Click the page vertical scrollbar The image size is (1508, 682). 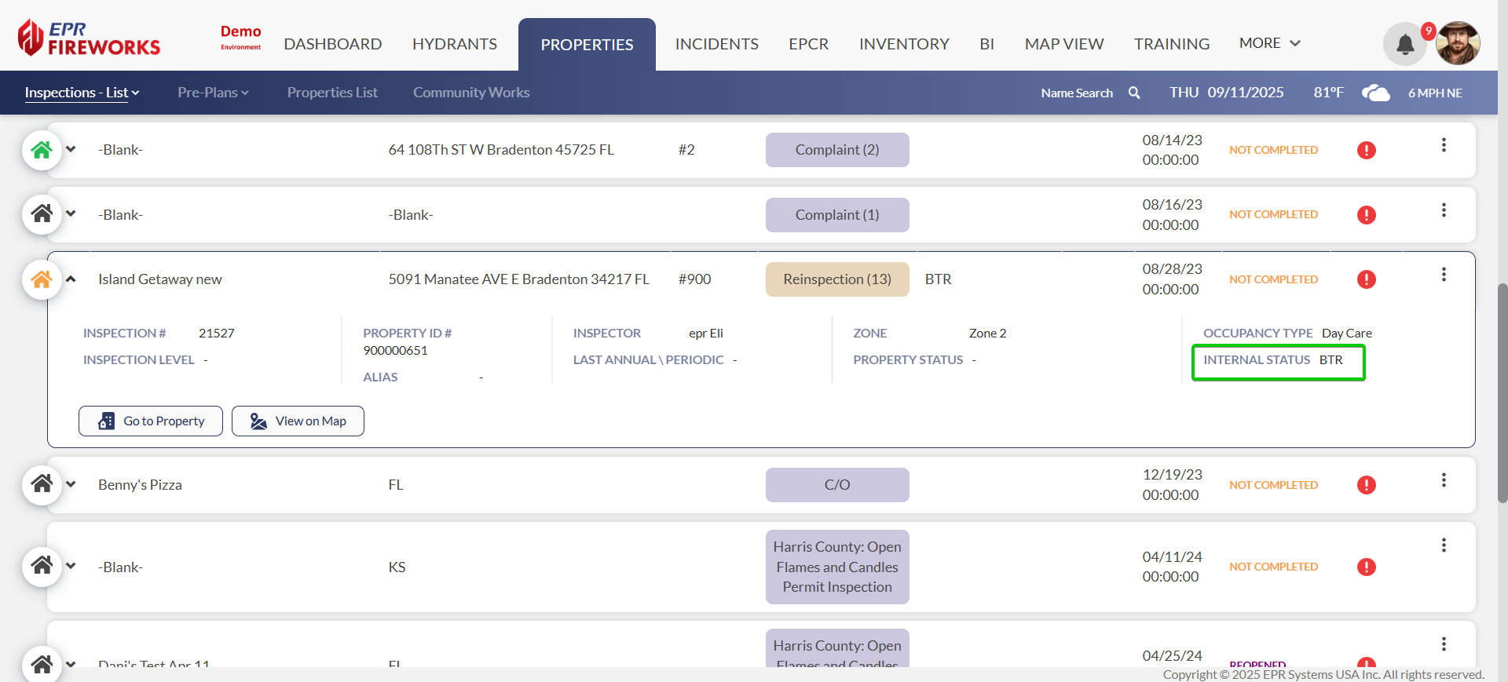(x=1503, y=392)
